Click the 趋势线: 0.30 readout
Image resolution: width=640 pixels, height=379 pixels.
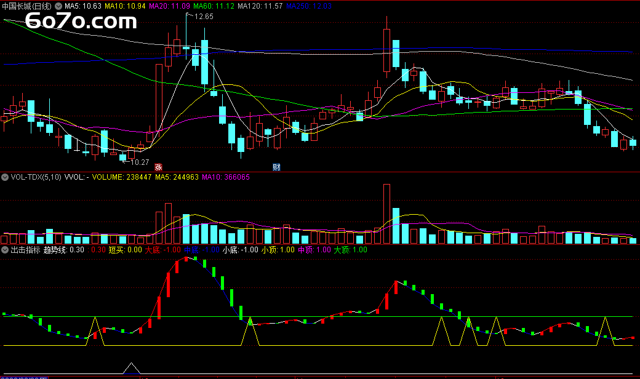click(64, 250)
